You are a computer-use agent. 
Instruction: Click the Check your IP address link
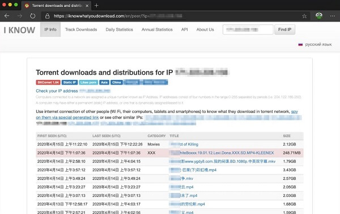pos(57,91)
